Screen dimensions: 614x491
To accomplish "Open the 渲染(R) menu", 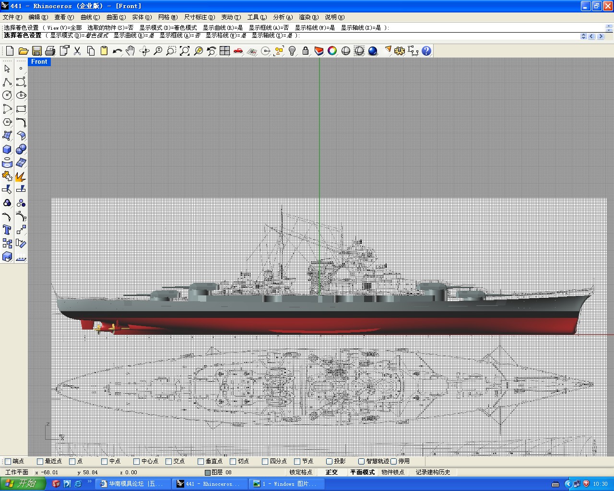I will pos(308,17).
